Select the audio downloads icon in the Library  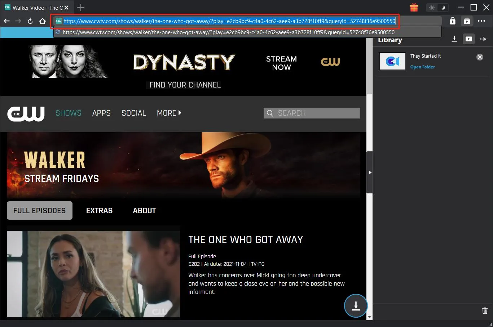tap(484, 39)
